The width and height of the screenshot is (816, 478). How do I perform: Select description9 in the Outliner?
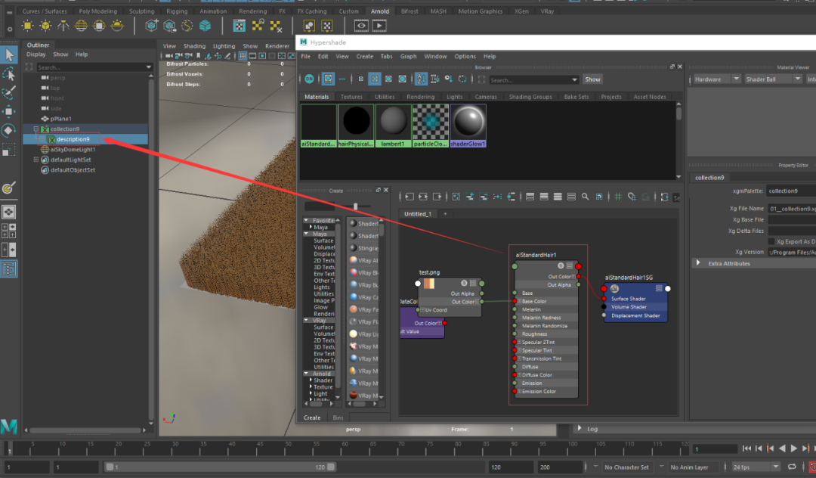[x=73, y=139]
